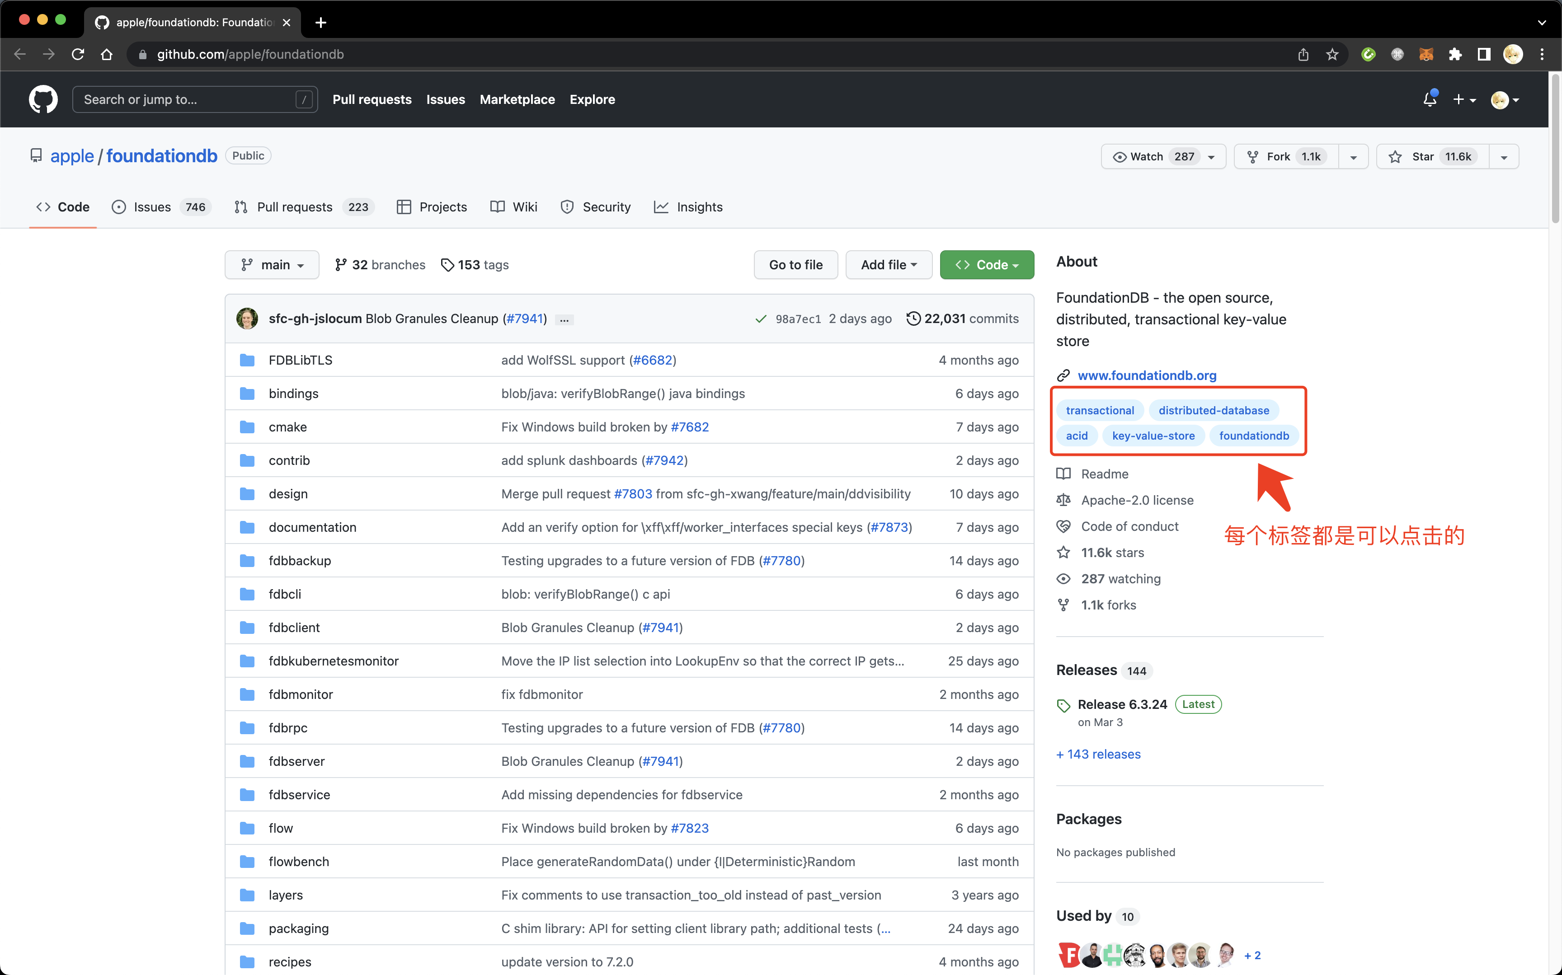Click the Code of conduct icon
The height and width of the screenshot is (975, 1562).
(x=1063, y=526)
